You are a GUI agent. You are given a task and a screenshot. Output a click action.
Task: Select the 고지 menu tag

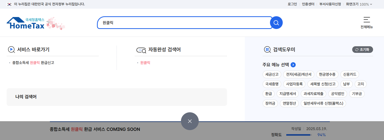(x=361, y=84)
